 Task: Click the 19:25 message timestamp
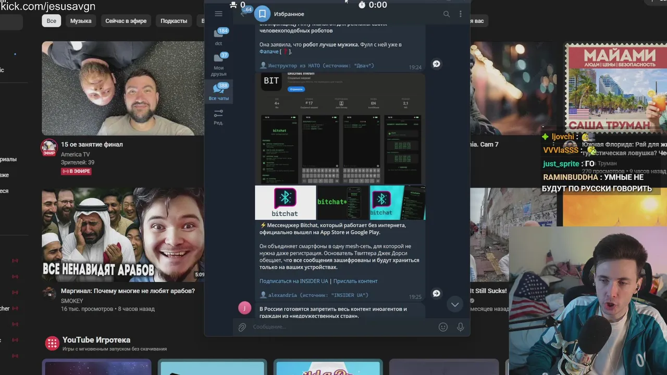[x=415, y=297]
